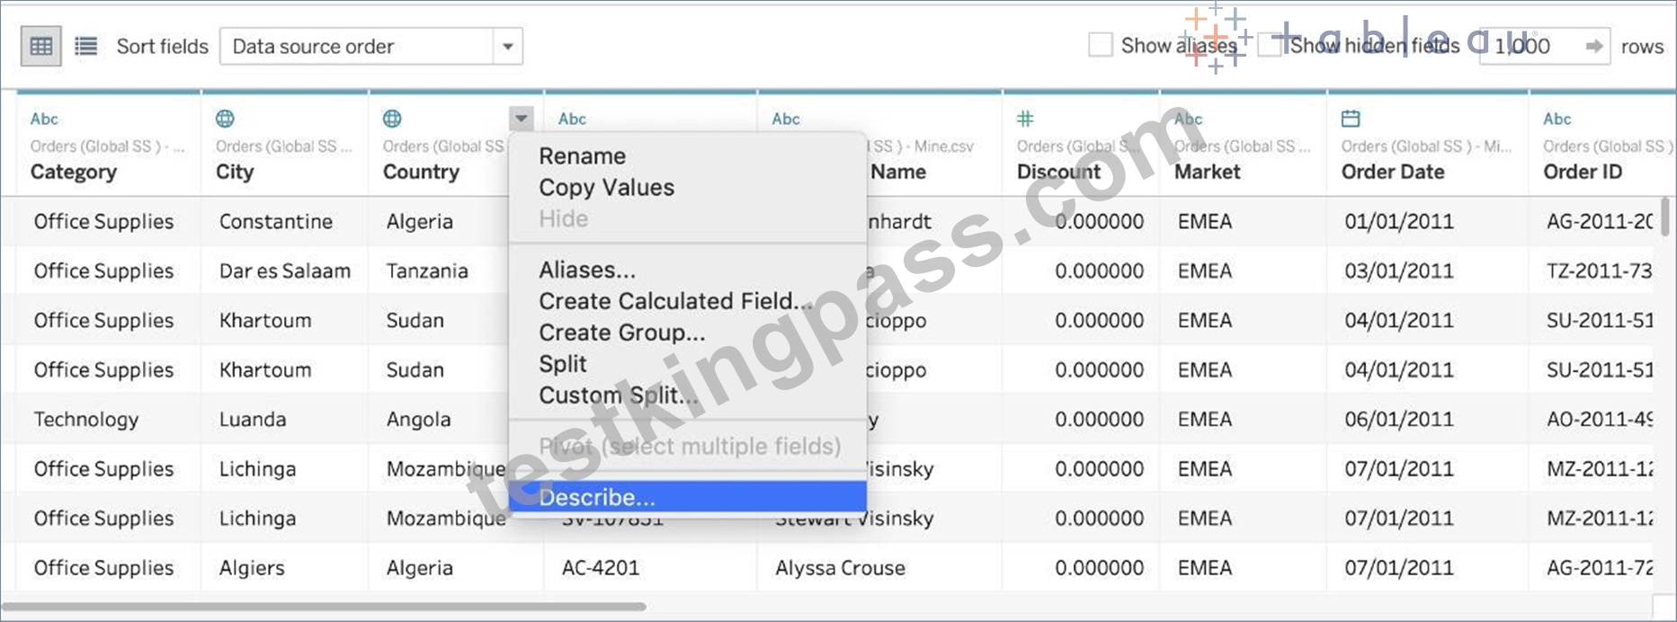Switch to grid preview view icon
This screenshot has width=1677, height=622.
tap(41, 46)
